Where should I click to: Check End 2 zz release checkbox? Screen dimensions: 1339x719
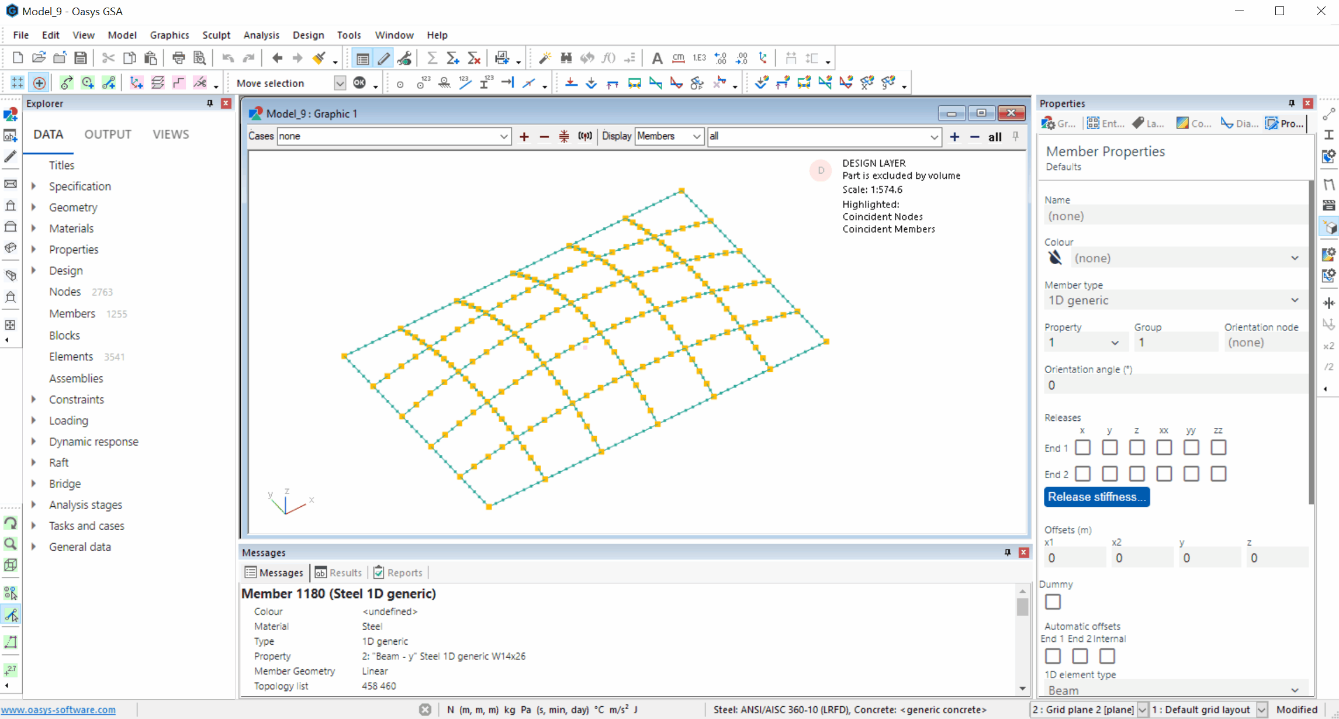(x=1218, y=473)
